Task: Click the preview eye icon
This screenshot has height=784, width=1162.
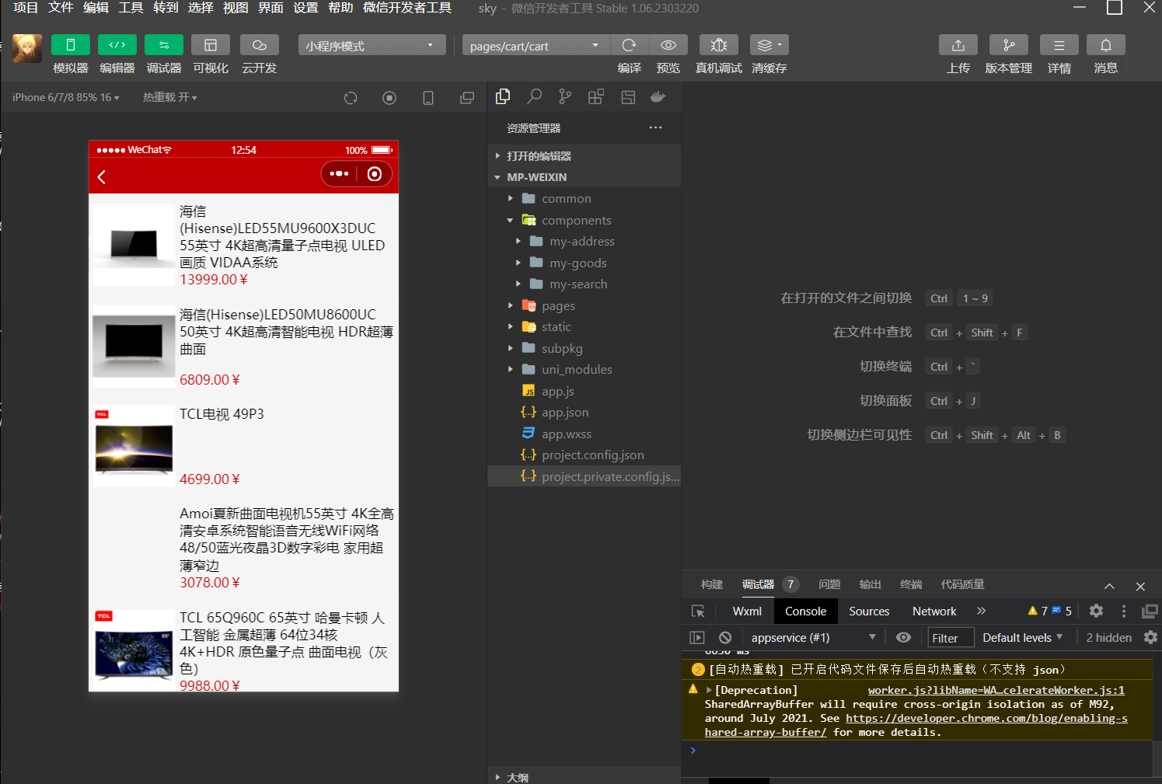Action: 668,45
